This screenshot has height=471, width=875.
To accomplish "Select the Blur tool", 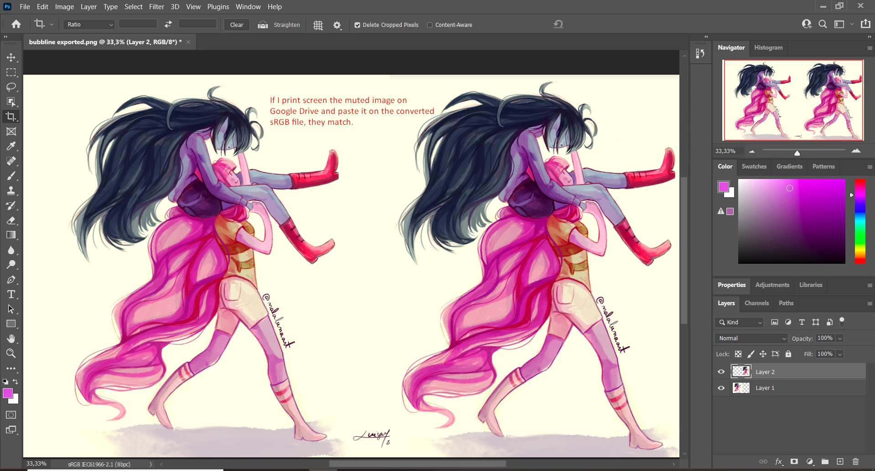I will point(11,250).
